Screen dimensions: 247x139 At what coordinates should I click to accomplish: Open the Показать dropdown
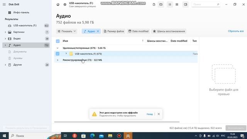[x=66, y=31]
